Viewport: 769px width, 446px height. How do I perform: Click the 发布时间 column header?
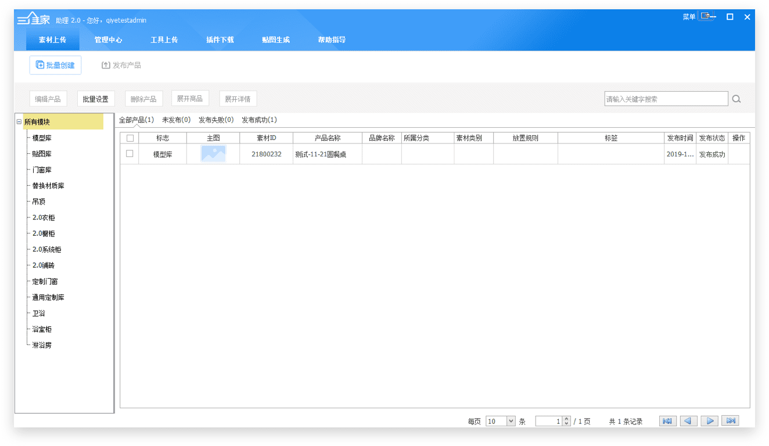pyautogui.click(x=680, y=138)
